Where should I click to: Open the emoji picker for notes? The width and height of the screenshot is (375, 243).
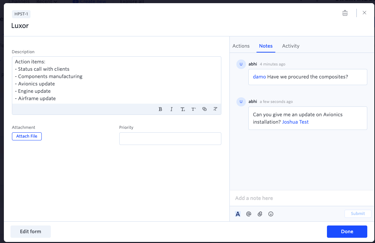(x=271, y=214)
